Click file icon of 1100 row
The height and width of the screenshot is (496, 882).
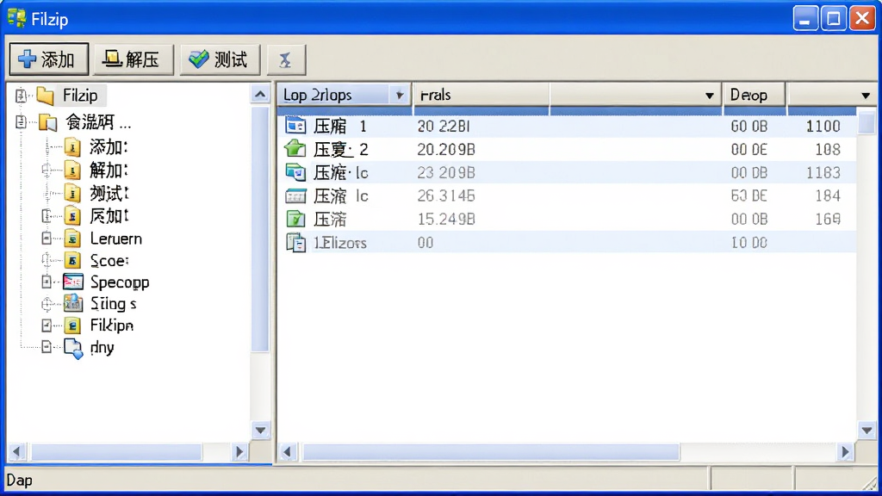point(295,126)
